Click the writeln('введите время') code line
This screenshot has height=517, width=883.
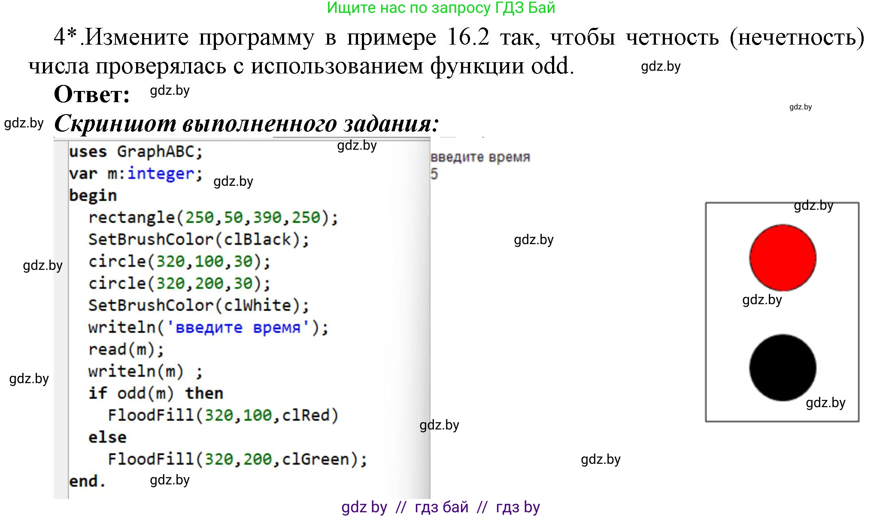coord(208,327)
